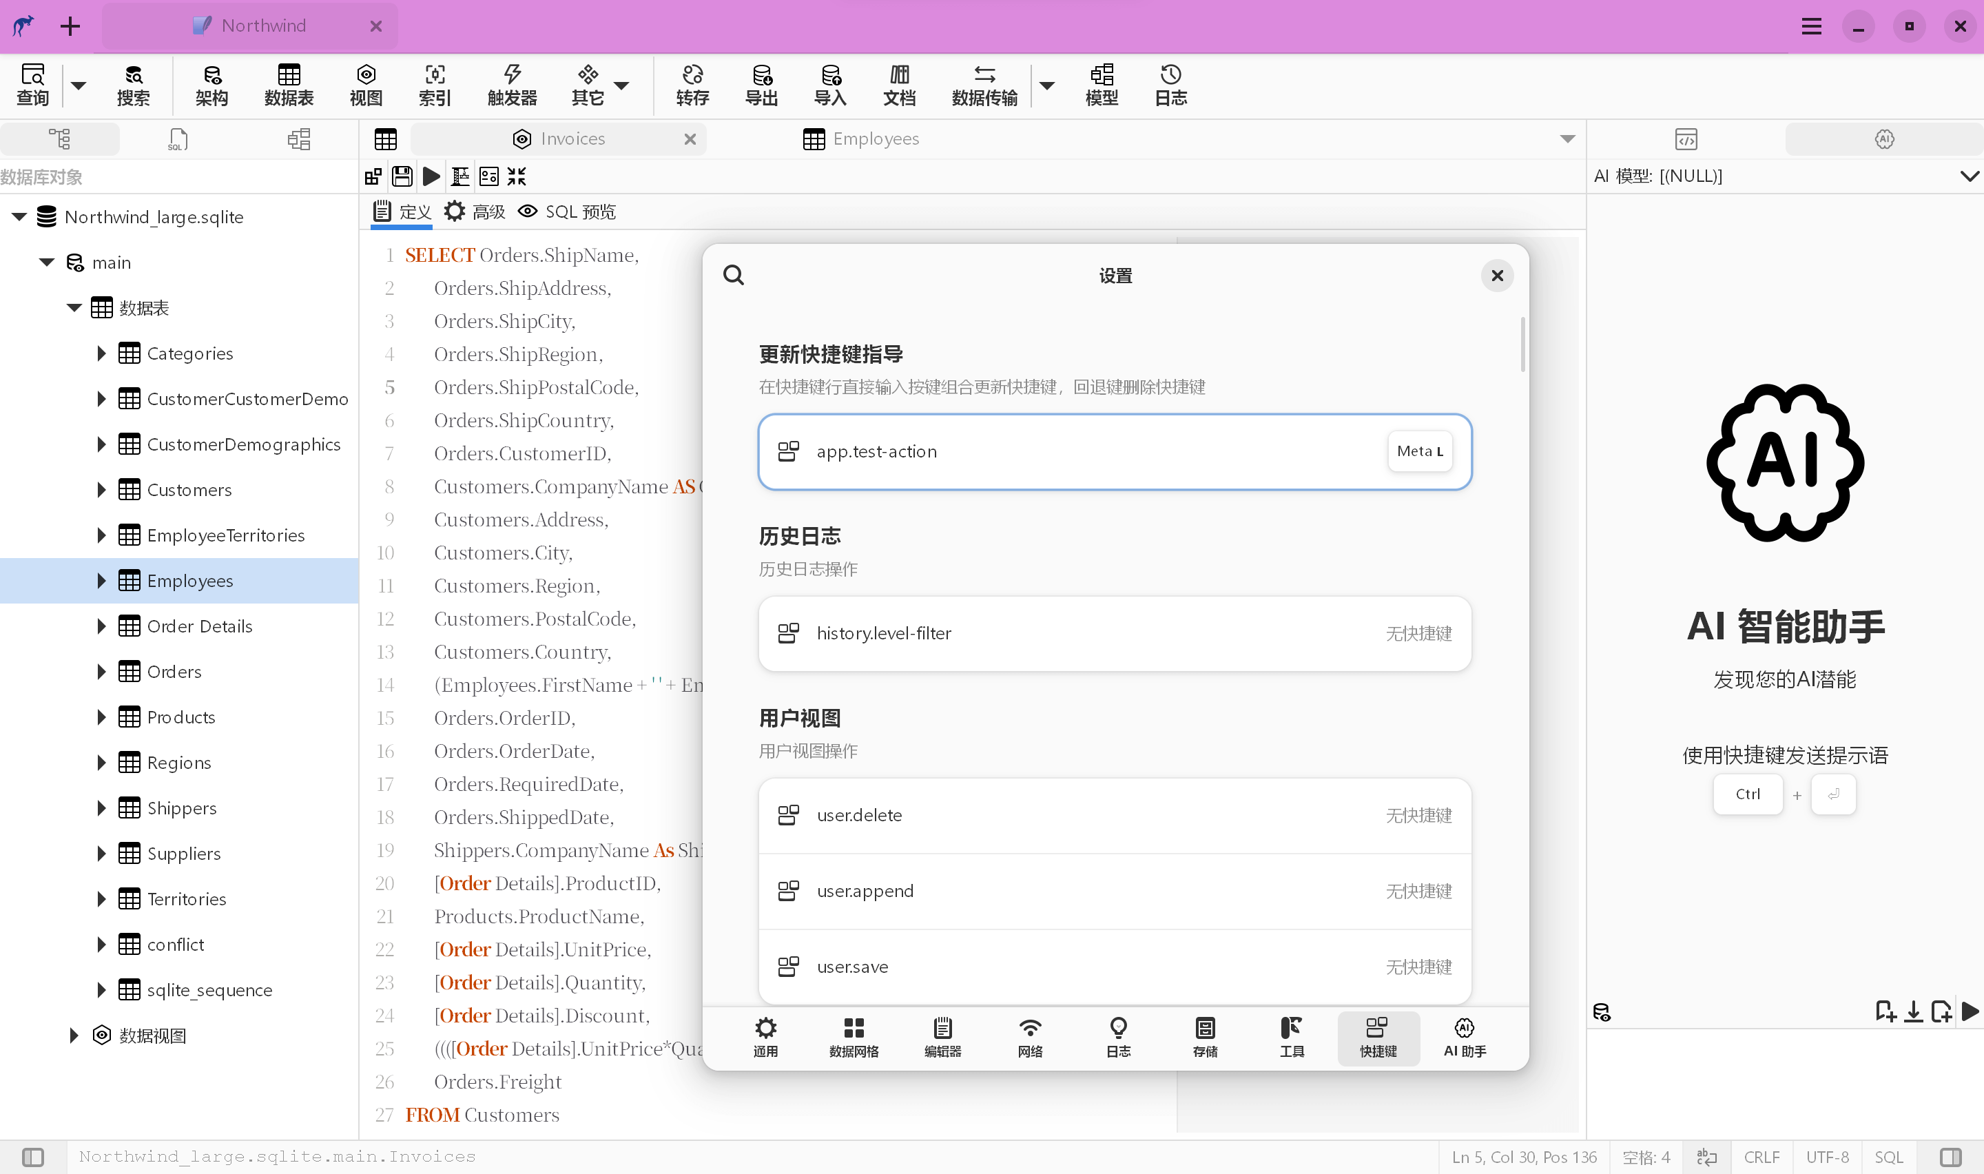Viewport: 1984px width, 1174px height.
Task: Open 数据网格 settings tab
Action: [x=854, y=1037]
